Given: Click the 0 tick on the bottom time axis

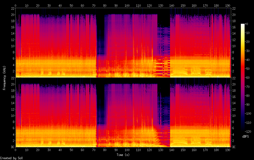Looking at the screenshot, I should click(15, 150).
